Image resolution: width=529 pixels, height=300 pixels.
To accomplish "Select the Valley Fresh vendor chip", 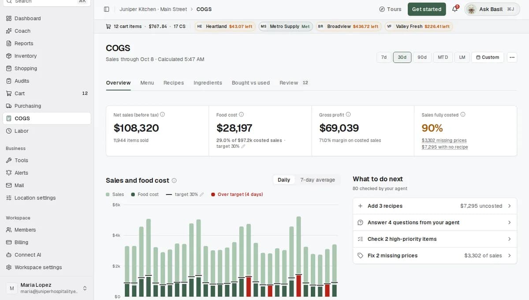I will [419, 26].
